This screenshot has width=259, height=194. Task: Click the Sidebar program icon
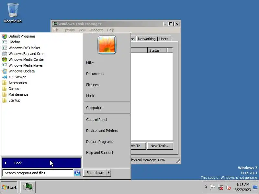[5, 42]
